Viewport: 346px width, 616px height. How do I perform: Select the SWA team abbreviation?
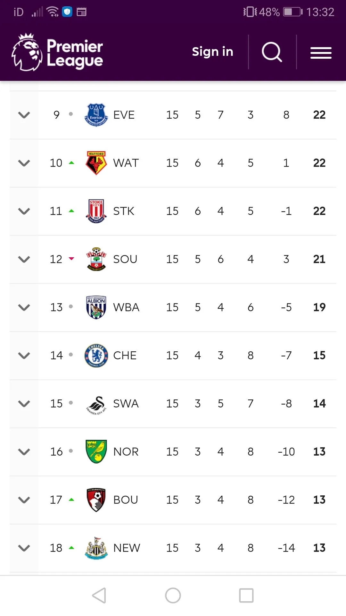point(126,404)
